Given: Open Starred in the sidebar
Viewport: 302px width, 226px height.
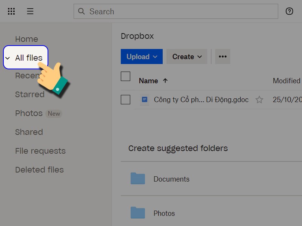Looking at the screenshot, I should 29,95.
